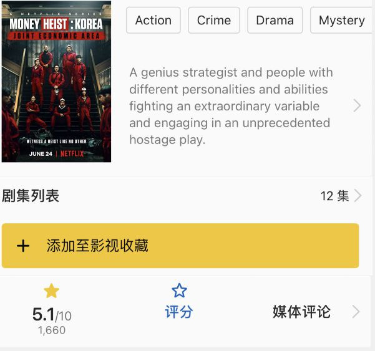Tap the Netflix logo on the poster
This screenshot has width=375, height=351.
pos(72,153)
